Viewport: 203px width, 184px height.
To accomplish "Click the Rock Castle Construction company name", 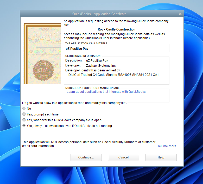I will tap(116, 29).
